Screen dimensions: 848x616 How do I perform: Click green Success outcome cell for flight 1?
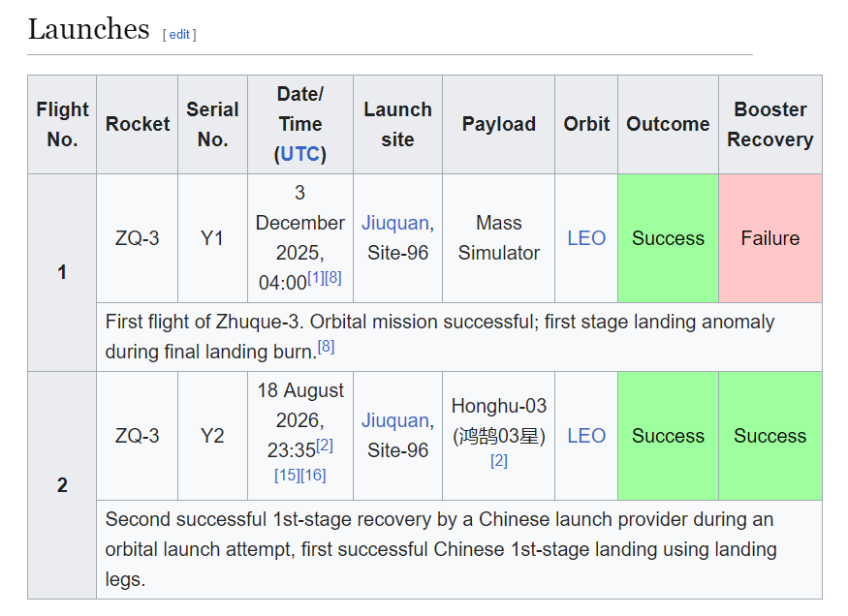[668, 238]
